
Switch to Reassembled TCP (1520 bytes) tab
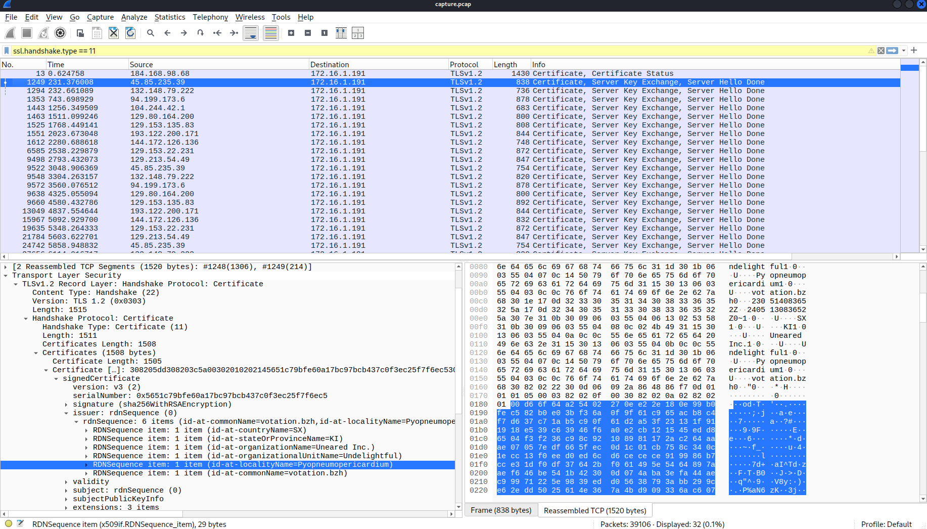[x=594, y=510]
